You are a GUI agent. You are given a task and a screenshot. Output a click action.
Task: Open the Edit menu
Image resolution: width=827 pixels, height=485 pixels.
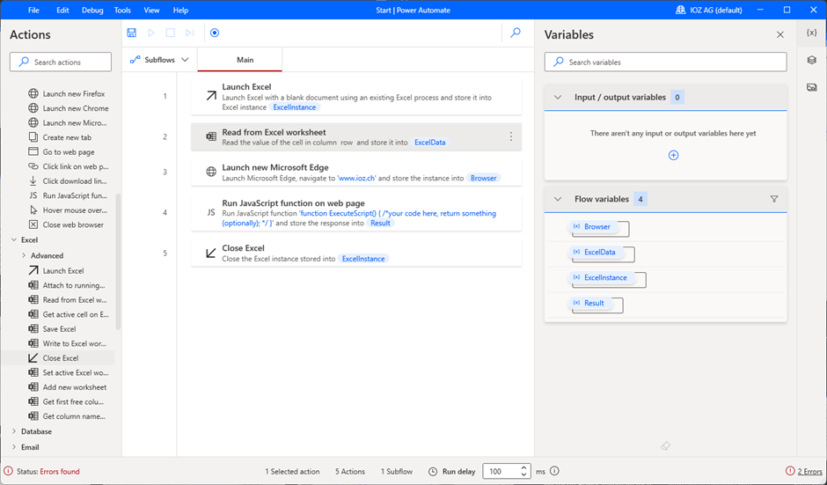(x=62, y=10)
